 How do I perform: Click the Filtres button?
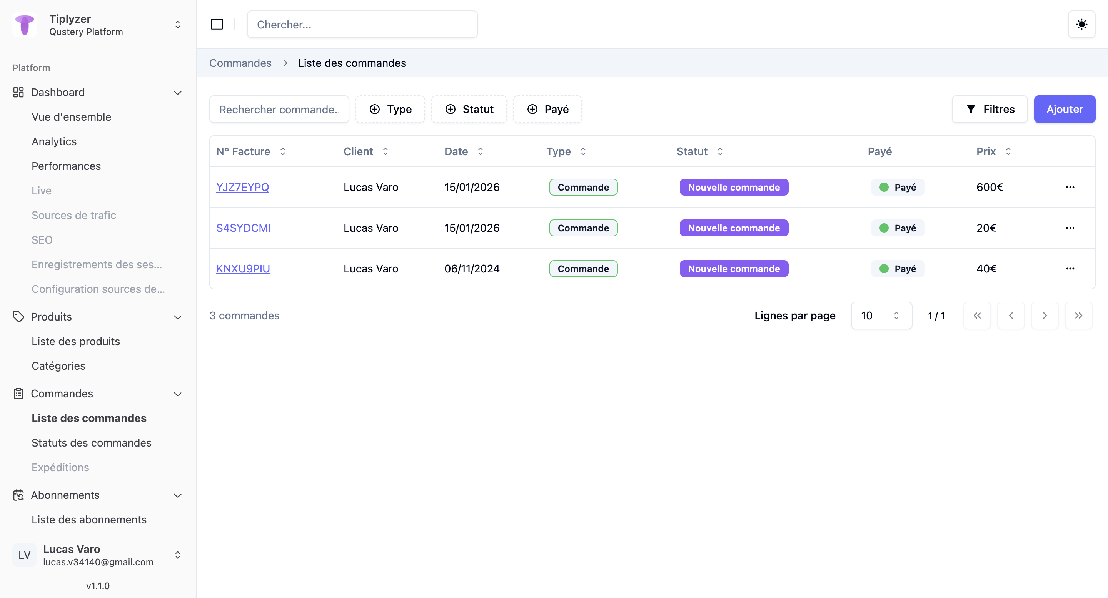tap(990, 109)
